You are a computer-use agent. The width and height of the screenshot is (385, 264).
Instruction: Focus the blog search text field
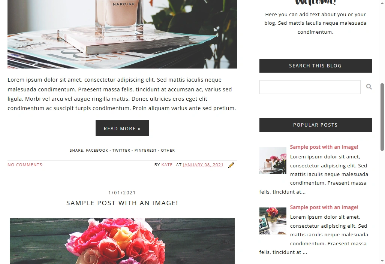pyautogui.click(x=310, y=87)
